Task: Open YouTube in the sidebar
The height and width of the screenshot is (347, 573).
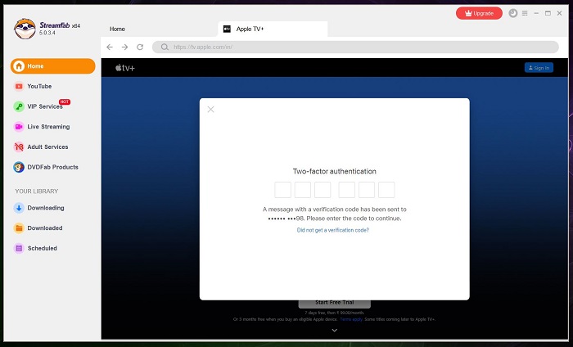Action: click(x=39, y=86)
